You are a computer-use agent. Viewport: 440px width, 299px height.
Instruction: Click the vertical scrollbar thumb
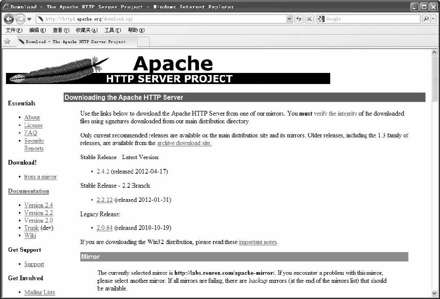pyautogui.click(x=434, y=79)
